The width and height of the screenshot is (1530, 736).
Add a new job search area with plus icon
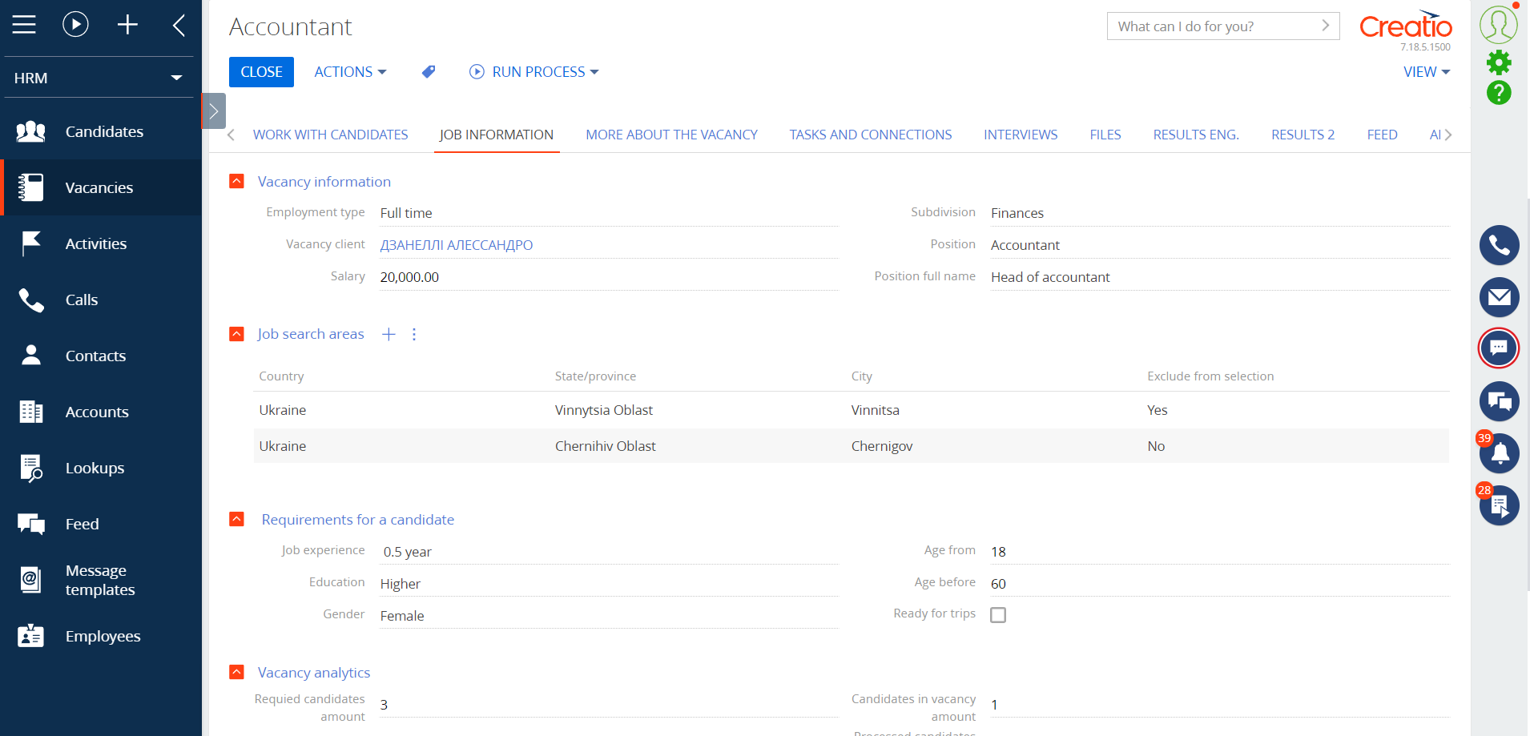(x=389, y=334)
